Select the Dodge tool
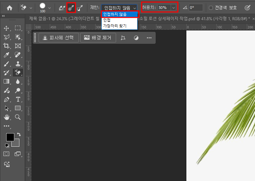Image resolution: width=255 pixels, height=181 pixels. pyautogui.click(x=18, y=90)
